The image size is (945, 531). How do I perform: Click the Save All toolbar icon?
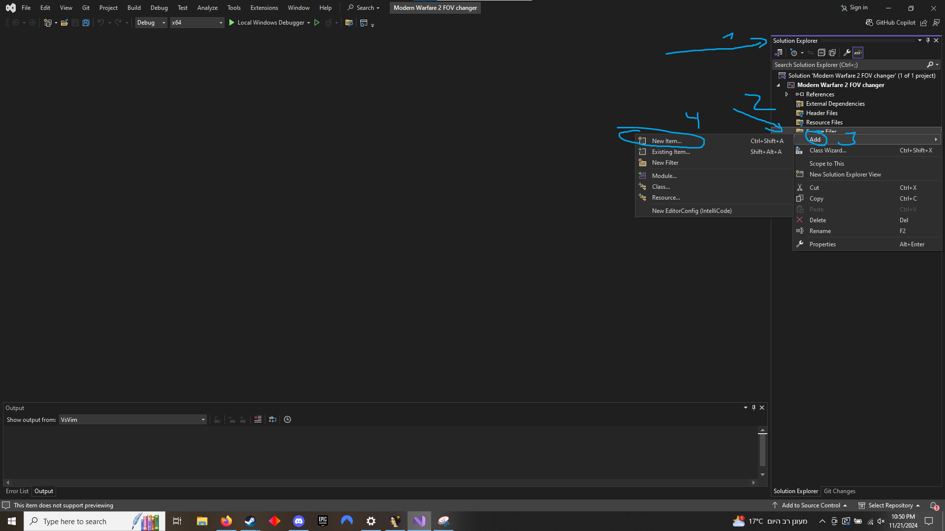[86, 23]
